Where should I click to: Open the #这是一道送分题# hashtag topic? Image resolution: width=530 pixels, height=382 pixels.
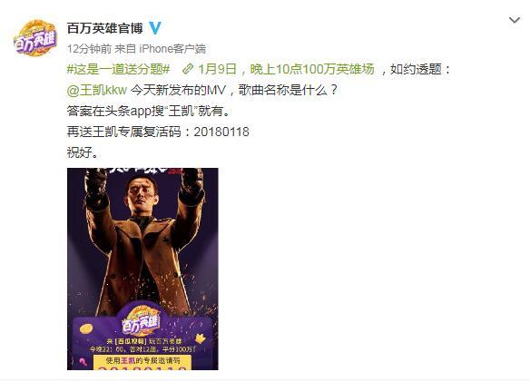(x=118, y=69)
